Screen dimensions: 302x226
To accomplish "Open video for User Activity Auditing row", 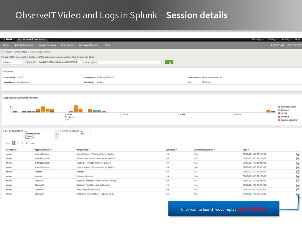I will [298, 181].
